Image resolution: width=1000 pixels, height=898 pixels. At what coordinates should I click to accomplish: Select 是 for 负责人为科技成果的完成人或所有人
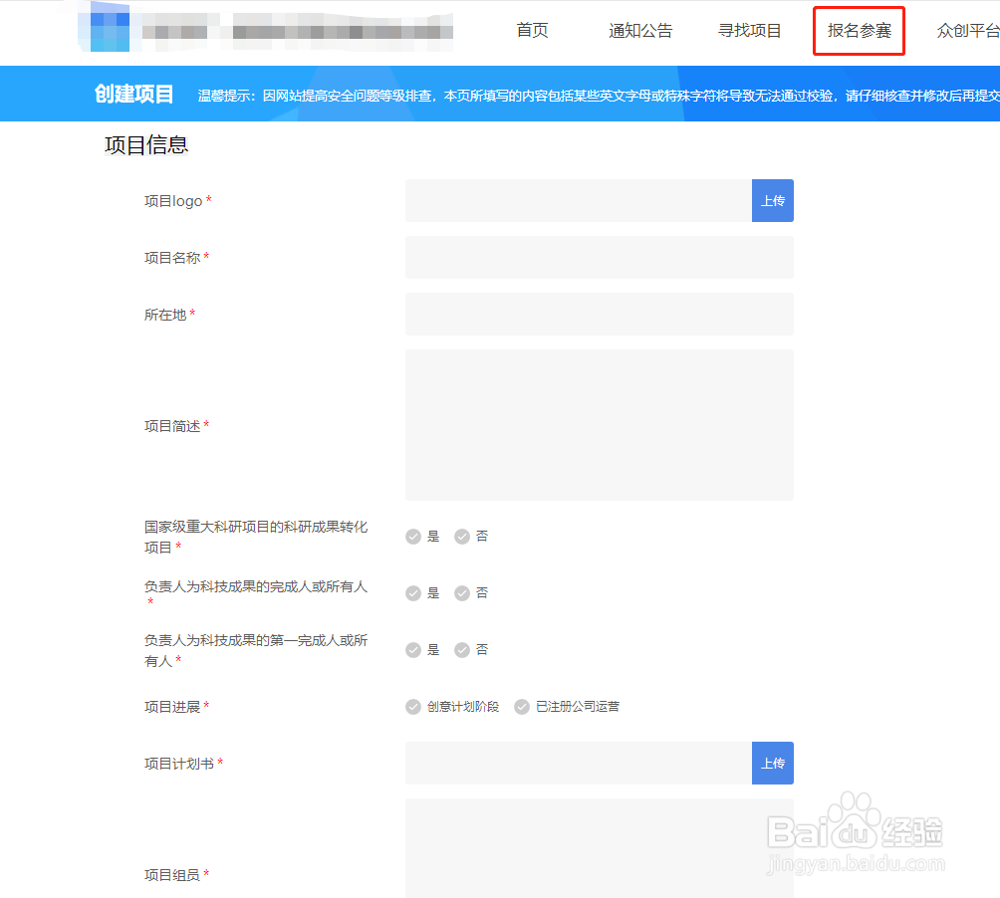click(412, 592)
